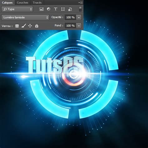Click the Opacité value field
148x148 pixels.
coord(71,17)
